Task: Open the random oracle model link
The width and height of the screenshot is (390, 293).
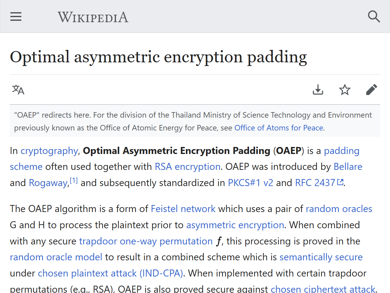Action: point(56,257)
